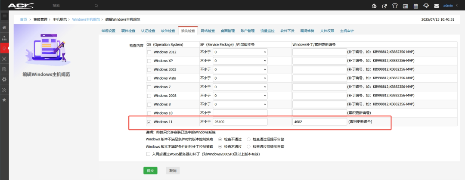Select the lightbulb policy sidebar icon
Viewport: 465px width, 180px height.
pyautogui.click(x=4, y=48)
